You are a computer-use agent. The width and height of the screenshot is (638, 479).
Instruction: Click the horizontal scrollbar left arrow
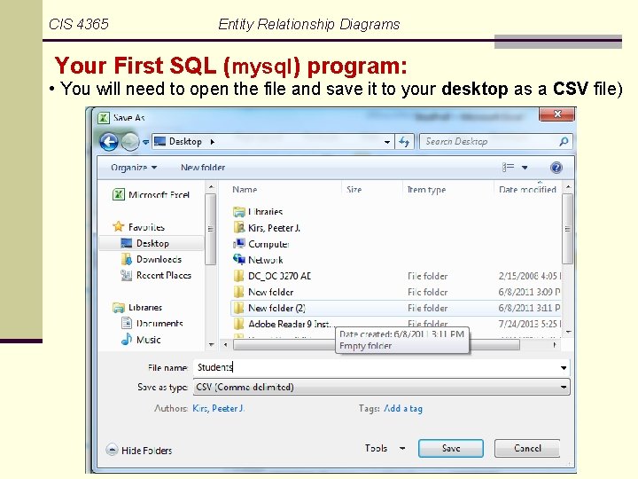pyautogui.click(x=226, y=344)
